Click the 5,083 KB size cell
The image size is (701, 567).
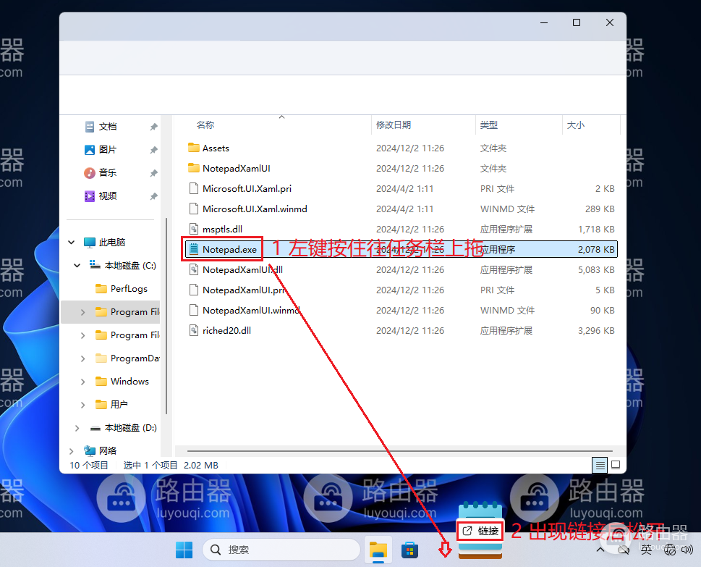point(596,270)
